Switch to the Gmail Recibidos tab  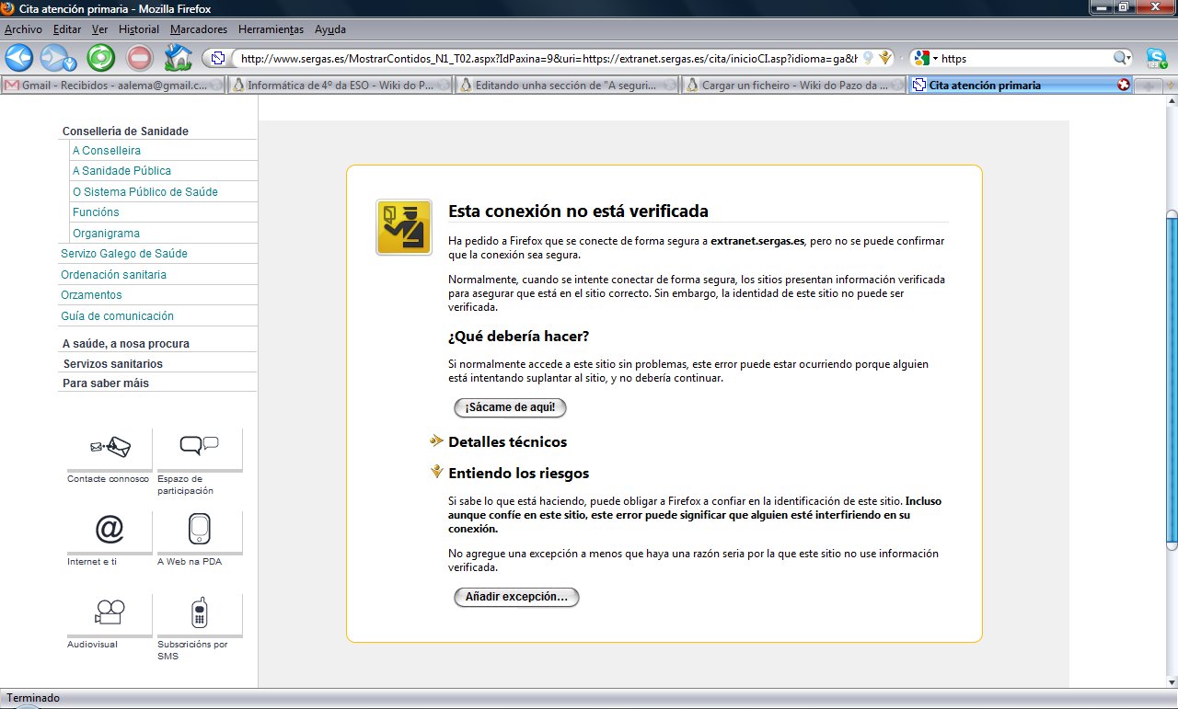tap(112, 86)
